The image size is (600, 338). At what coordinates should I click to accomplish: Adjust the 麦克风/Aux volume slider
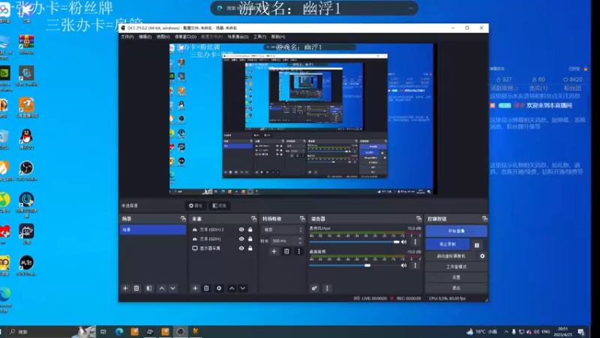[354, 242]
